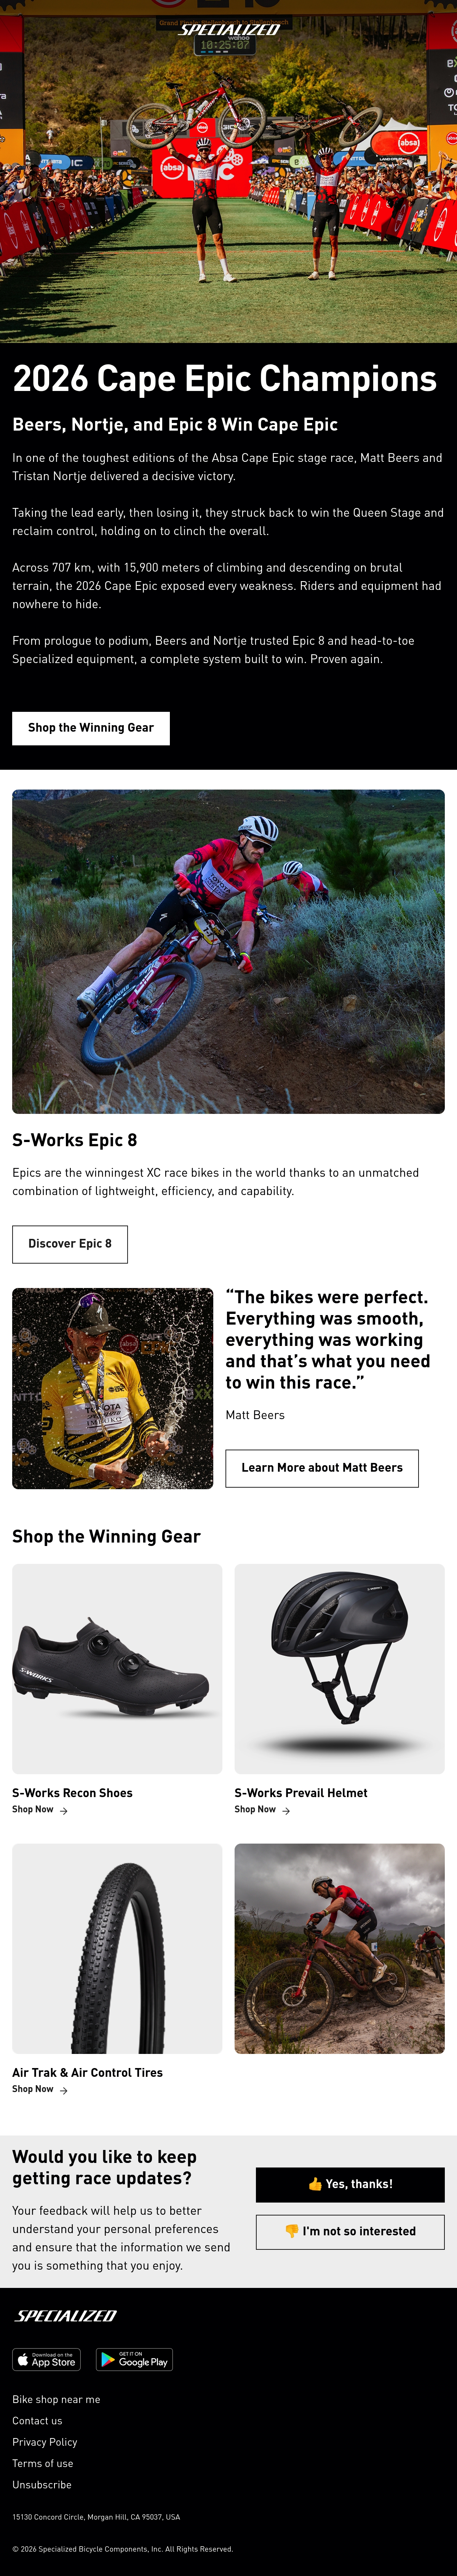Viewport: 457px width, 2576px height.
Task: Click arrow beside Air Trak tires Shop Now
Action: click(64, 2091)
